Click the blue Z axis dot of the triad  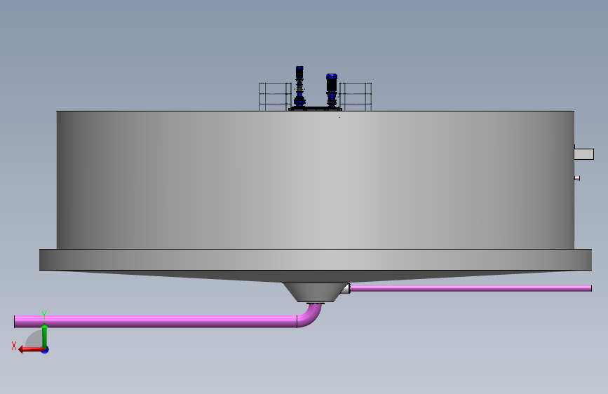click(46, 350)
